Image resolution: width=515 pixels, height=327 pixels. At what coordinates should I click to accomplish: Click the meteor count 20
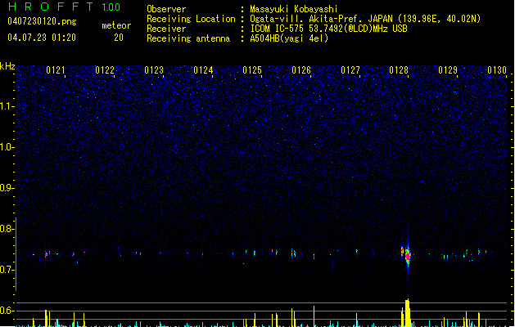point(119,38)
